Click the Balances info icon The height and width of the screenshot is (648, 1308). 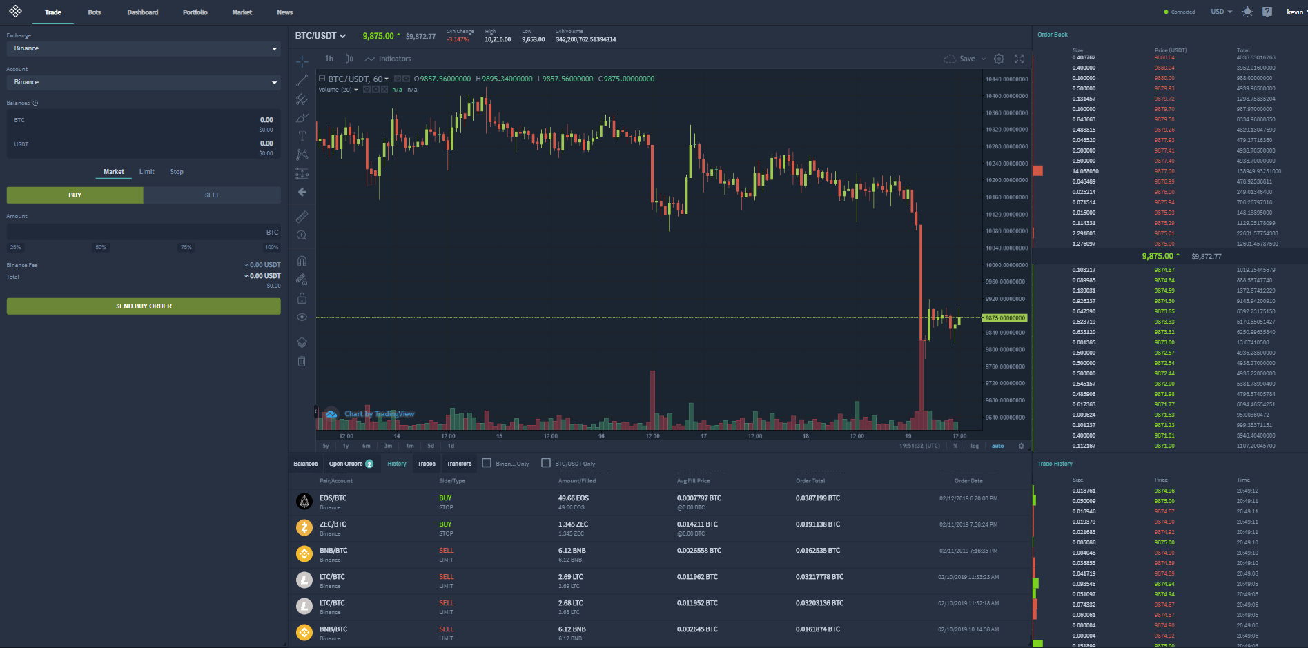pos(35,103)
